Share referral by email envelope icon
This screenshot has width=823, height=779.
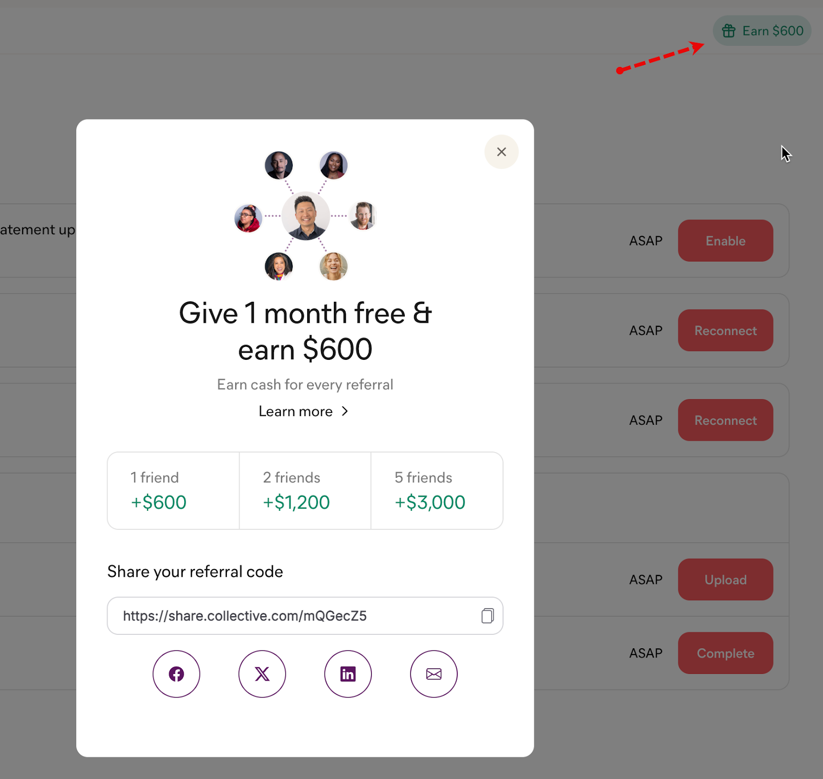pyautogui.click(x=434, y=674)
